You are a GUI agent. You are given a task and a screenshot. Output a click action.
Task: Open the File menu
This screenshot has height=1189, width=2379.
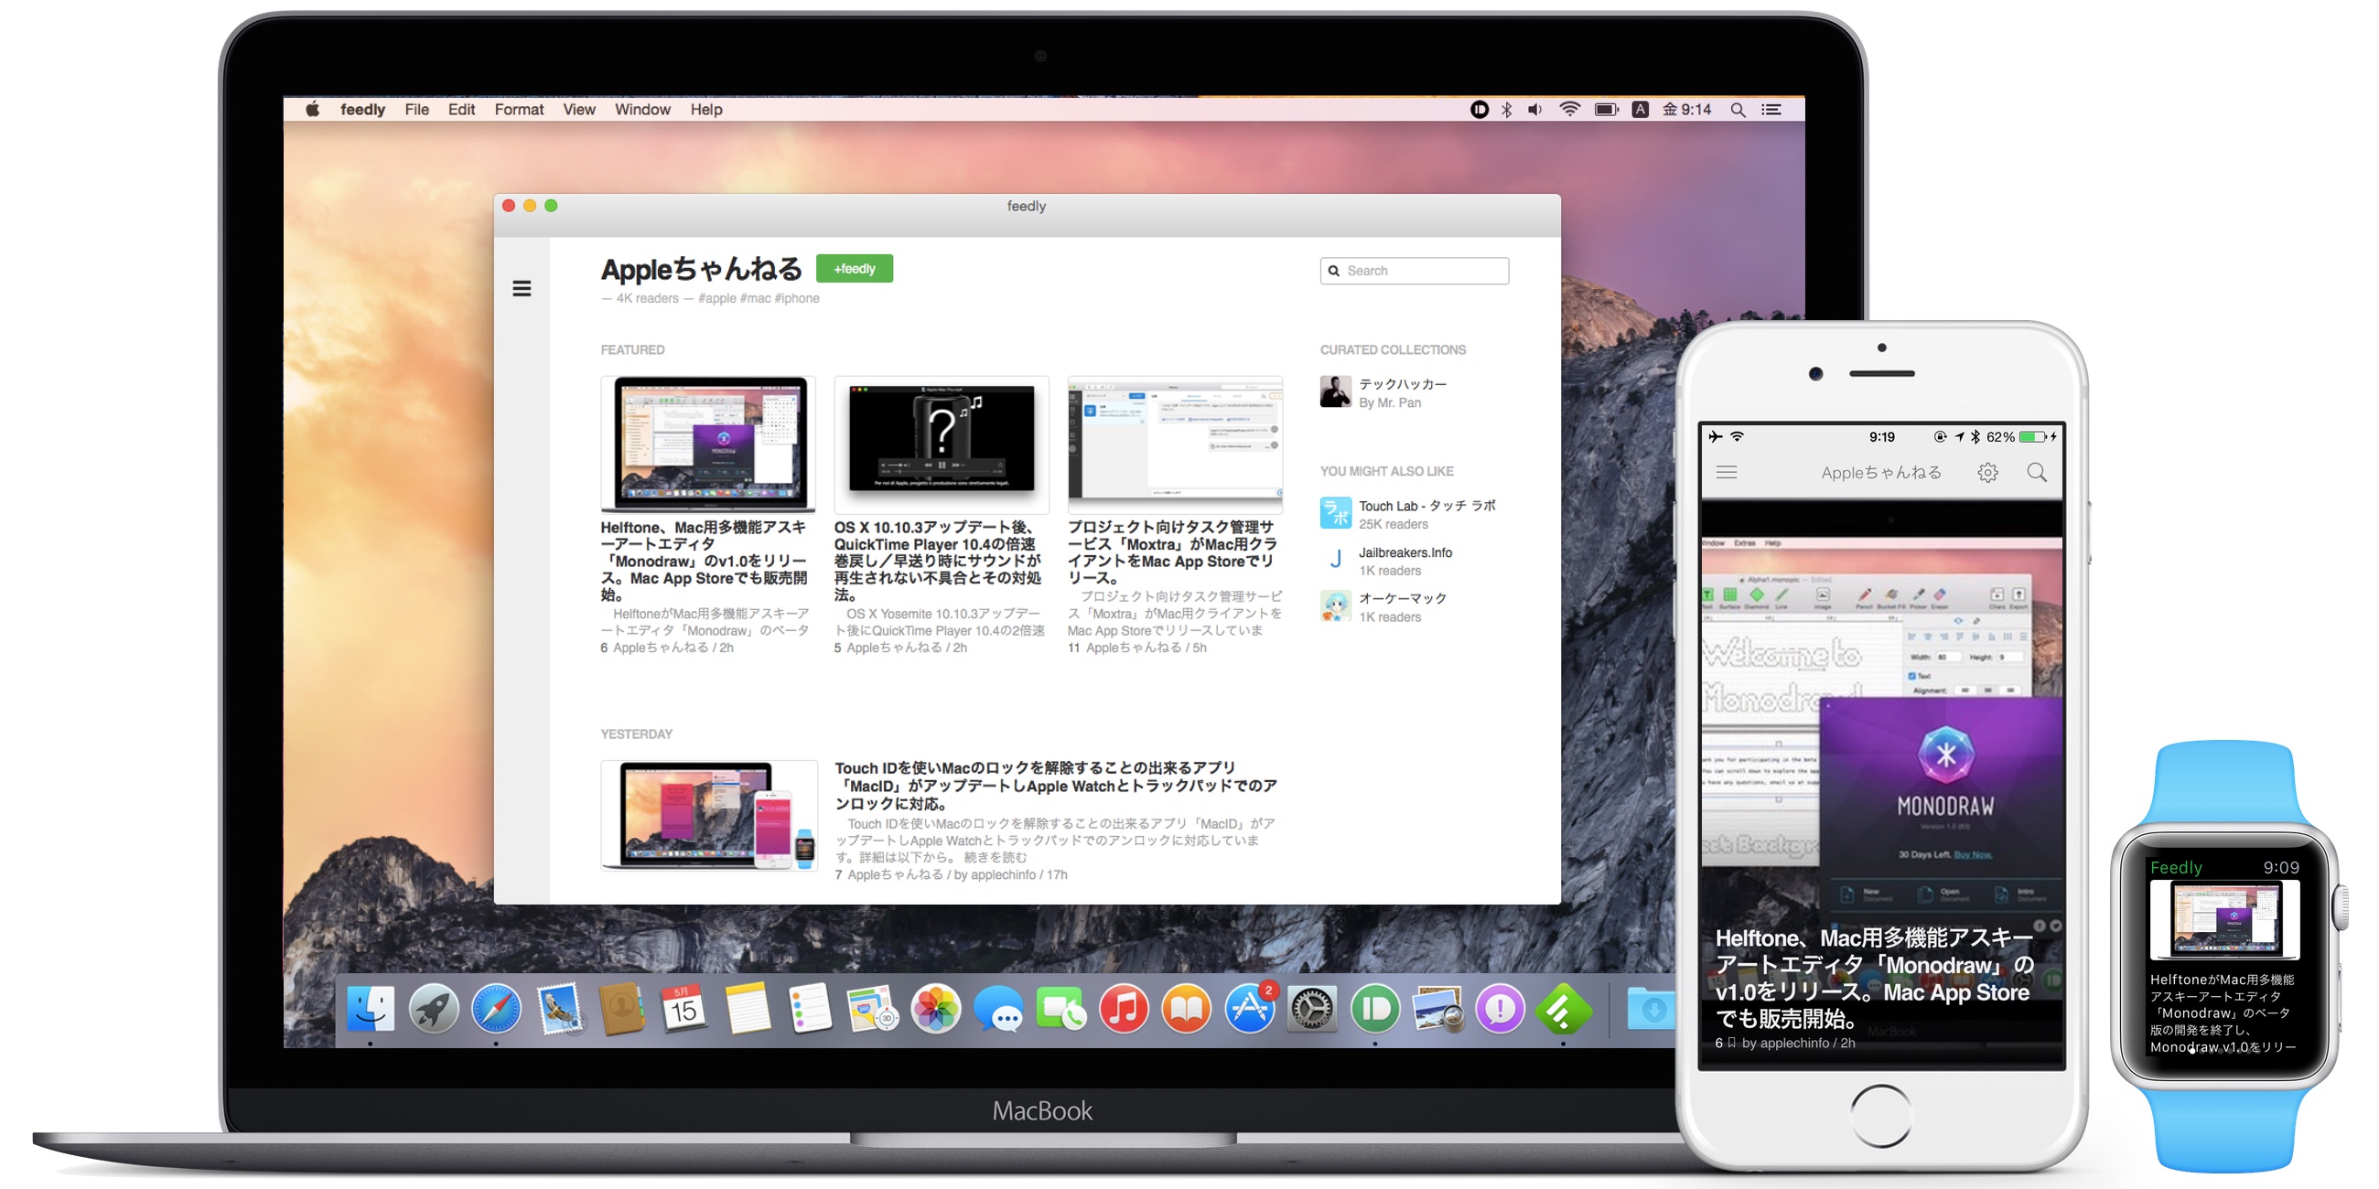416,109
